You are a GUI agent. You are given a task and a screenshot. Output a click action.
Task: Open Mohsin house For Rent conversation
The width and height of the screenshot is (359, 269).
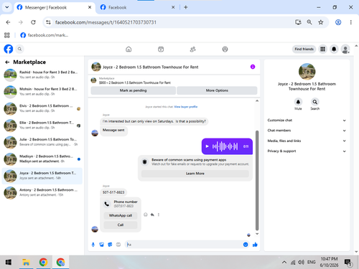(x=42, y=91)
